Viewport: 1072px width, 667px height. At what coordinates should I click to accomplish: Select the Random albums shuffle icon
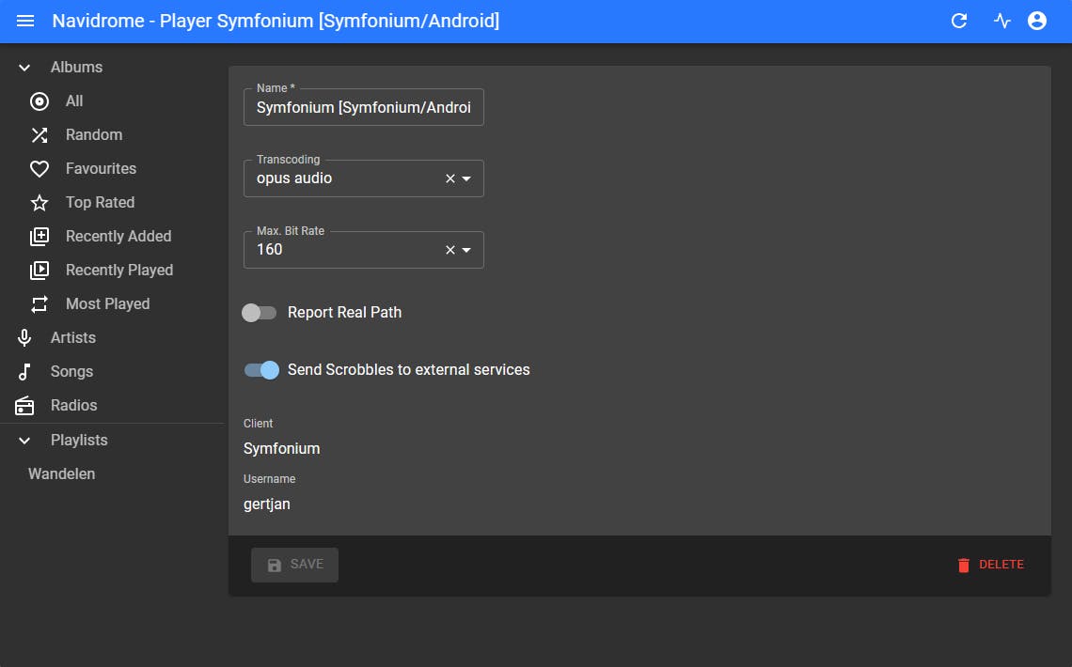point(39,134)
